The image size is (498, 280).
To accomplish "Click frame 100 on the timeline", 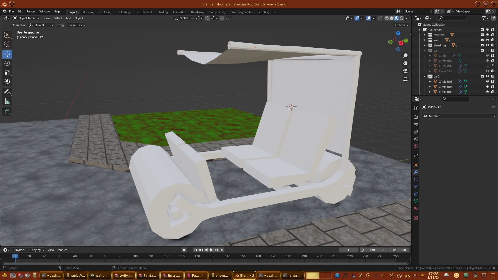I will (167, 256).
